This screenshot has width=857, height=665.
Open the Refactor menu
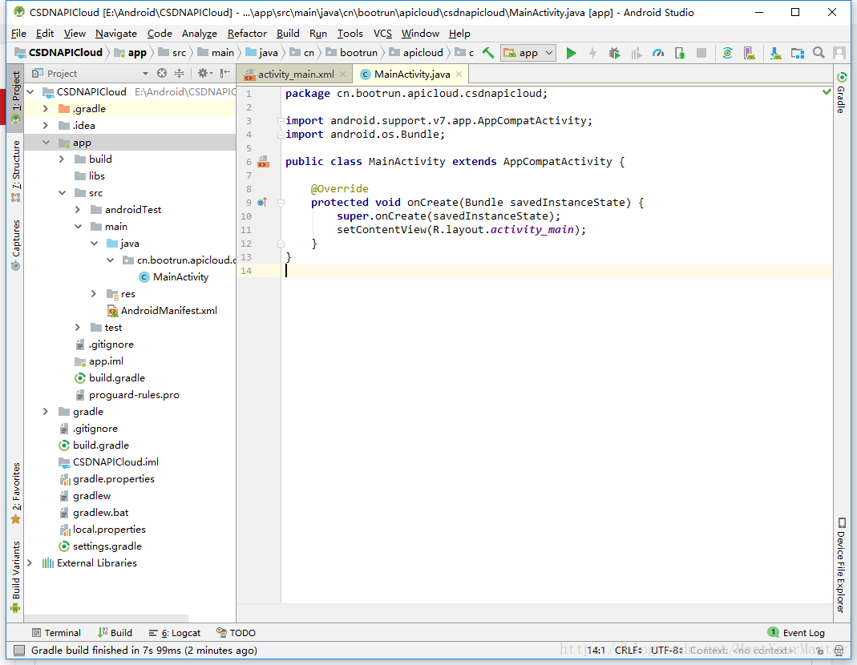247,34
